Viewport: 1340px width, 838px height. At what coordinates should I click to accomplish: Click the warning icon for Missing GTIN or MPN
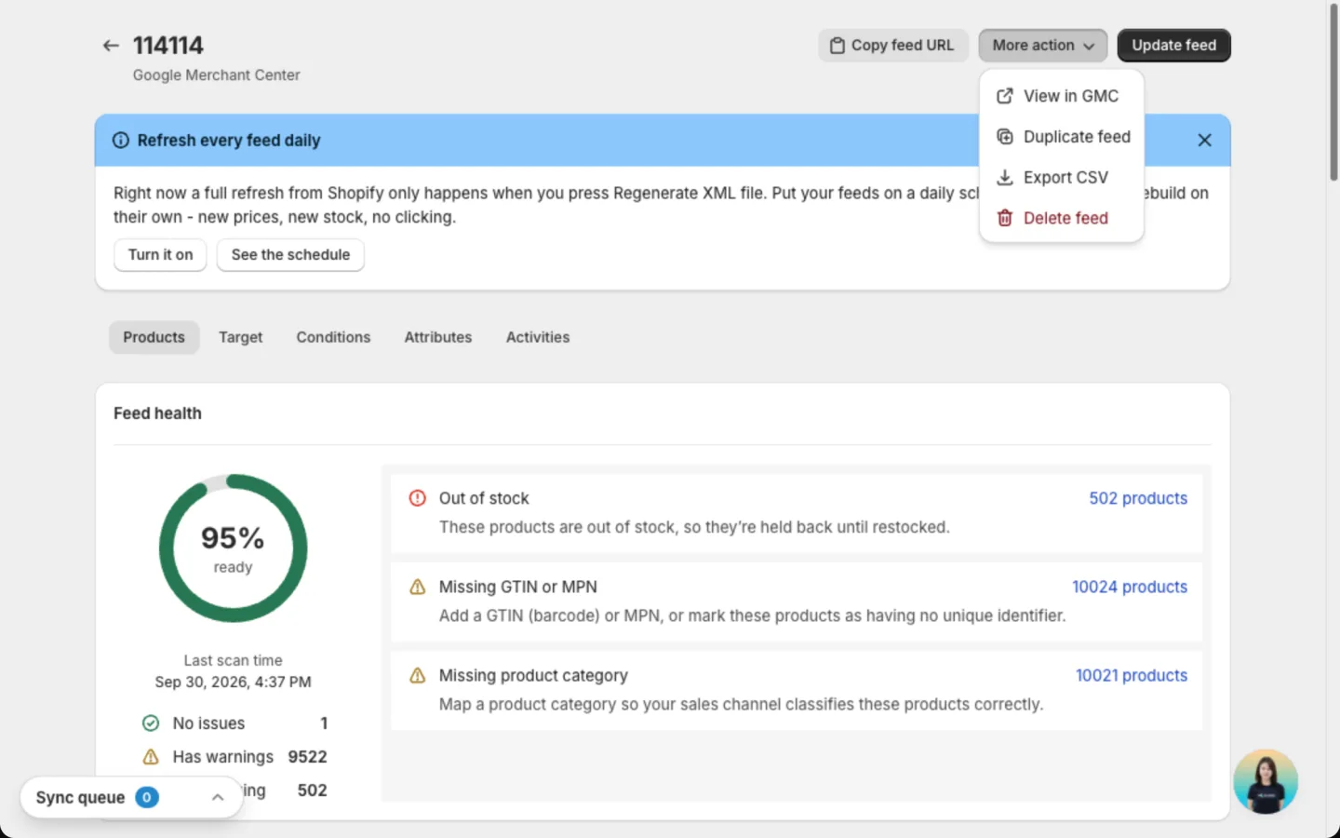point(418,587)
